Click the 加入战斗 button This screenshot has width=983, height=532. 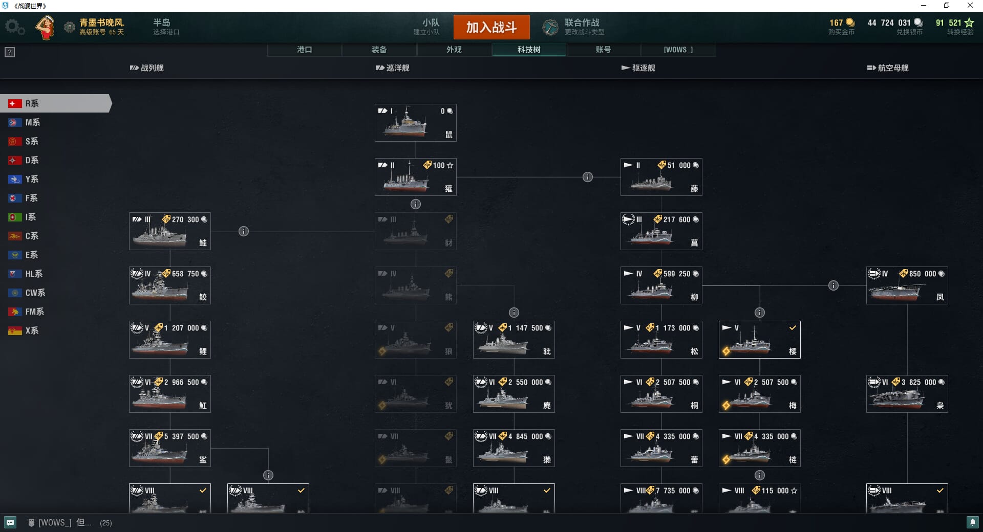click(491, 27)
